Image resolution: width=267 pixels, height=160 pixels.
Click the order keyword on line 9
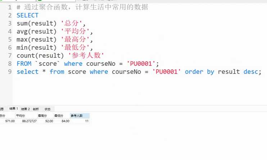coord(194,72)
